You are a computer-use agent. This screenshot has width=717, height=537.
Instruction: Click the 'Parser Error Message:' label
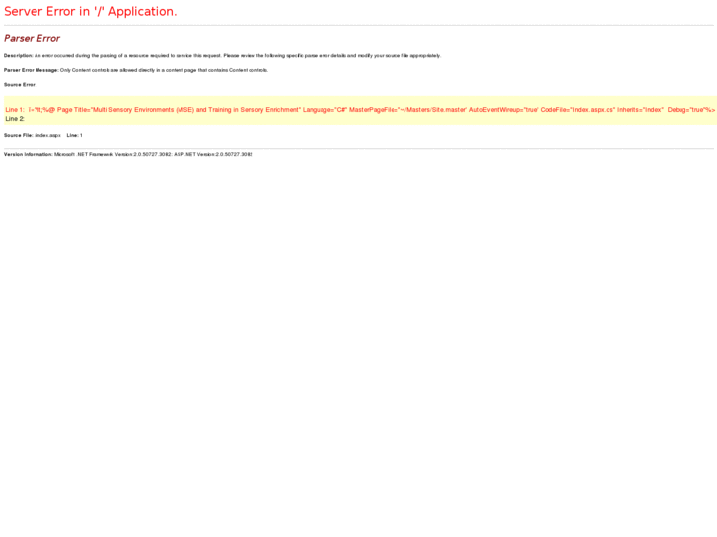pos(32,70)
